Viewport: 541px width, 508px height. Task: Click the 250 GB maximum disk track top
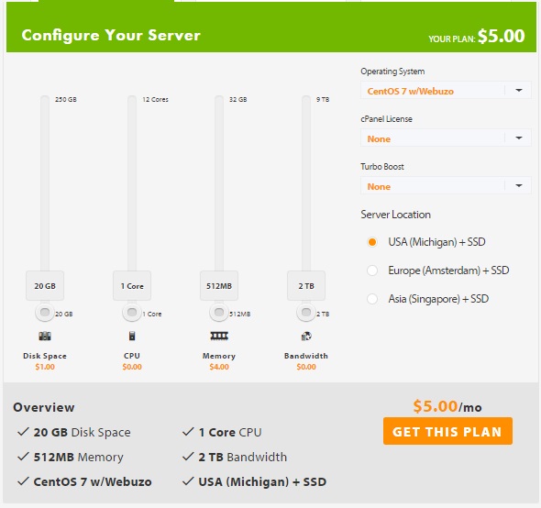click(x=45, y=99)
